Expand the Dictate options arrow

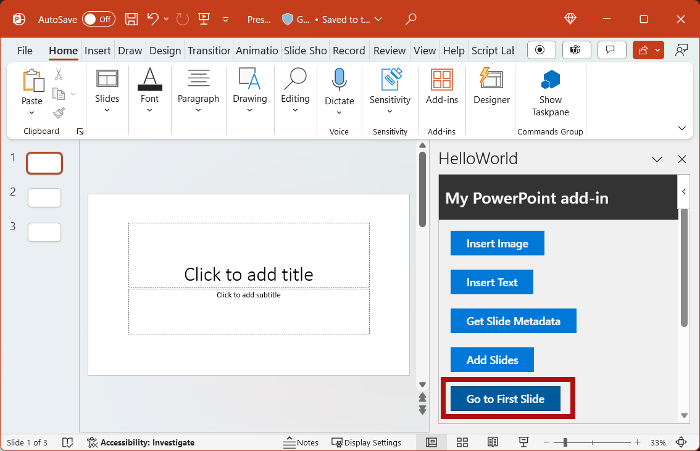click(x=340, y=112)
